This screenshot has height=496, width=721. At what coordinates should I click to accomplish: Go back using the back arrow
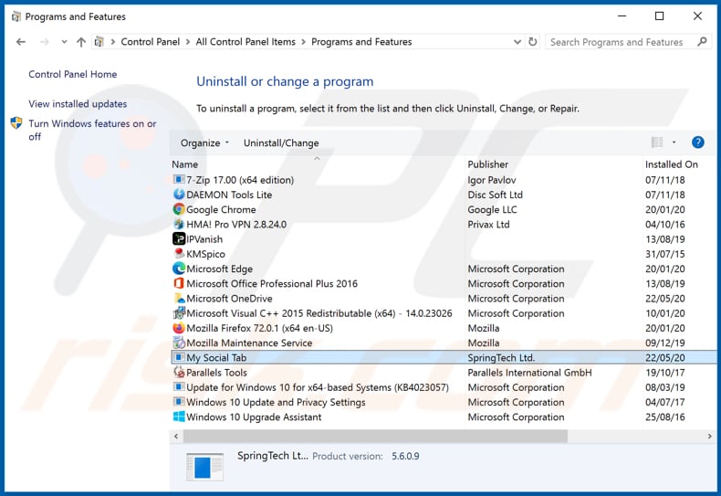[21, 42]
